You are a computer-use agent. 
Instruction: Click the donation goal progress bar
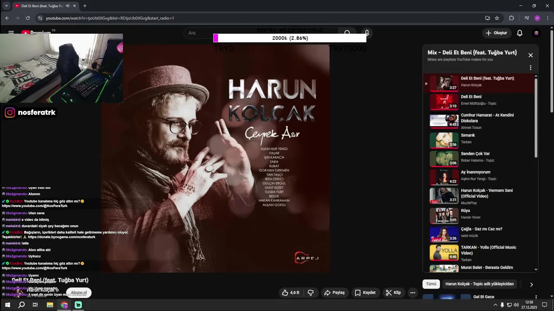tap(290, 38)
